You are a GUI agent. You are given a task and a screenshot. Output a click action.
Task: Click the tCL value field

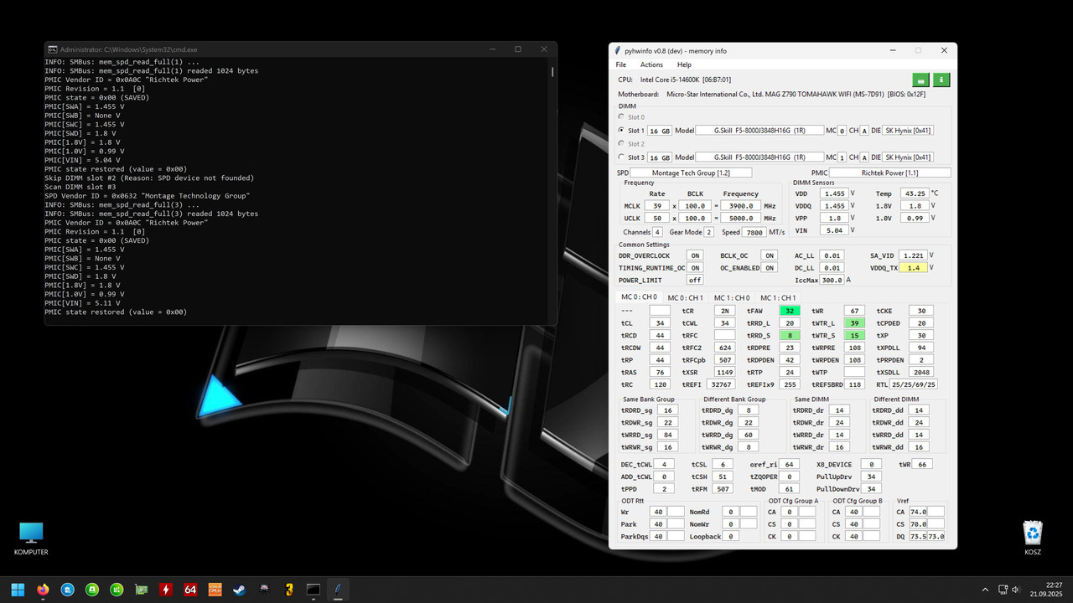[x=661, y=323]
